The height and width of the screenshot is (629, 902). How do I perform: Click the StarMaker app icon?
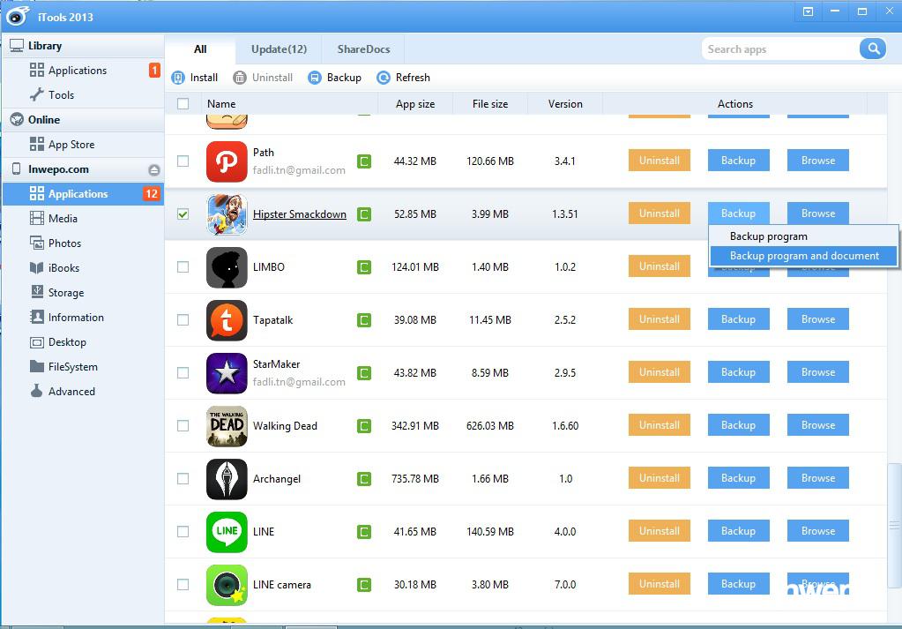227,373
